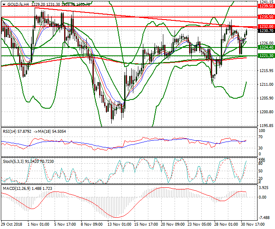Select the 1211.00 price axis value
Image resolution: width=275 pixels, height=229 pixels.
[x=266, y=85]
